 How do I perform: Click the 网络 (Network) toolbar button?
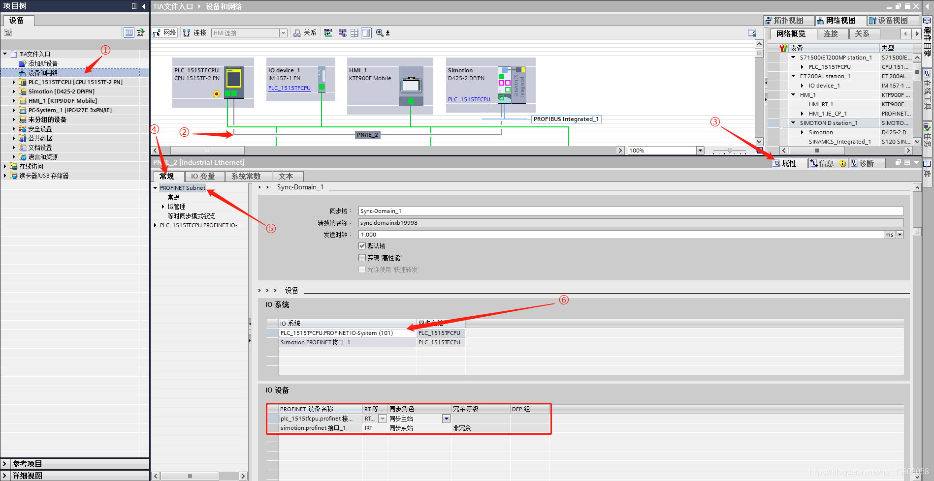(164, 33)
